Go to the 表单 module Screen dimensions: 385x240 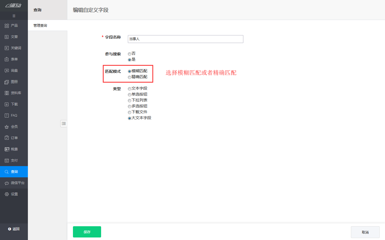(x=14, y=59)
